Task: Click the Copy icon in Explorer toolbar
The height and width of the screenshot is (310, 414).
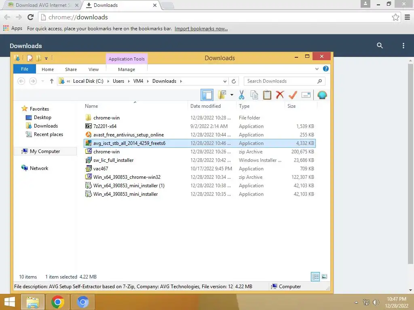Action: [x=254, y=95]
